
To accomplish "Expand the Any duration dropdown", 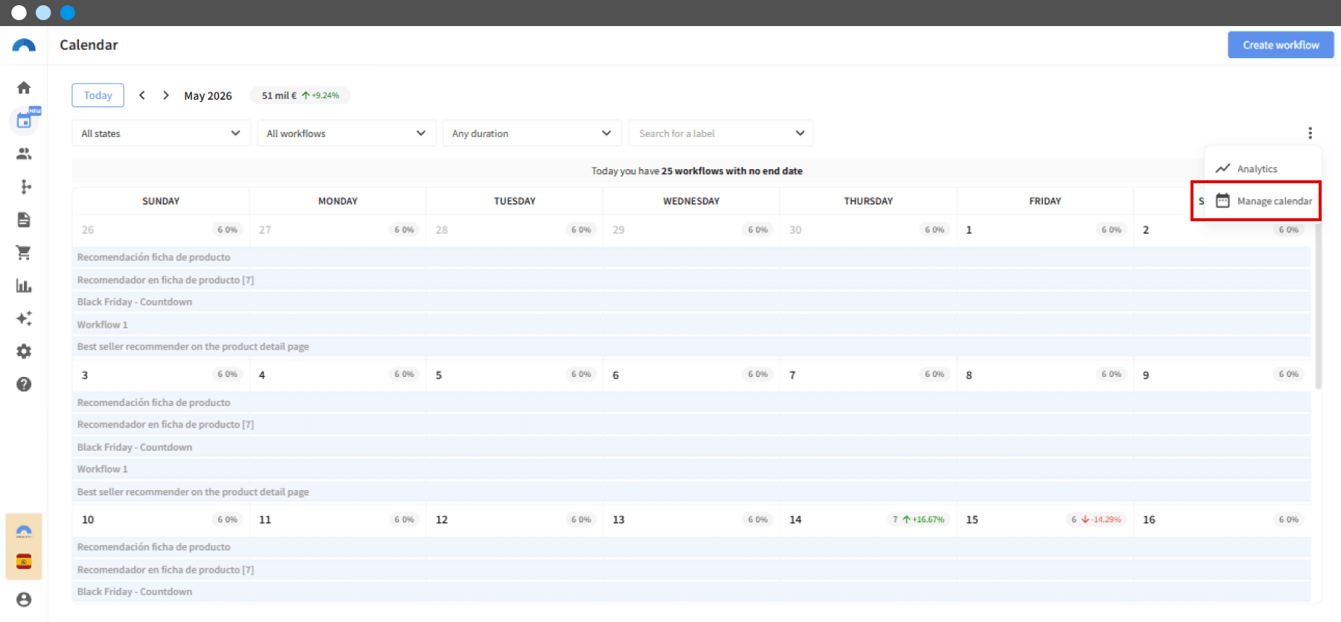I will tap(532, 133).
